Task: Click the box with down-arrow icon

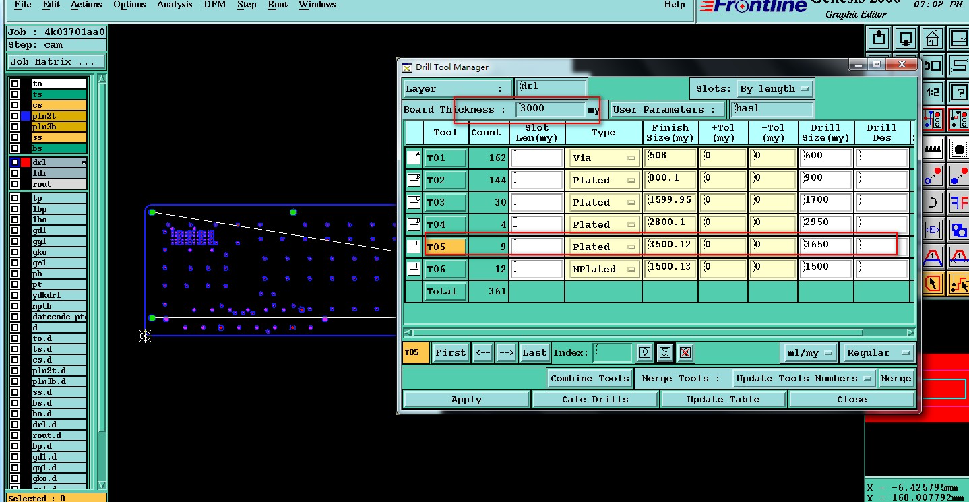Action: pos(906,38)
